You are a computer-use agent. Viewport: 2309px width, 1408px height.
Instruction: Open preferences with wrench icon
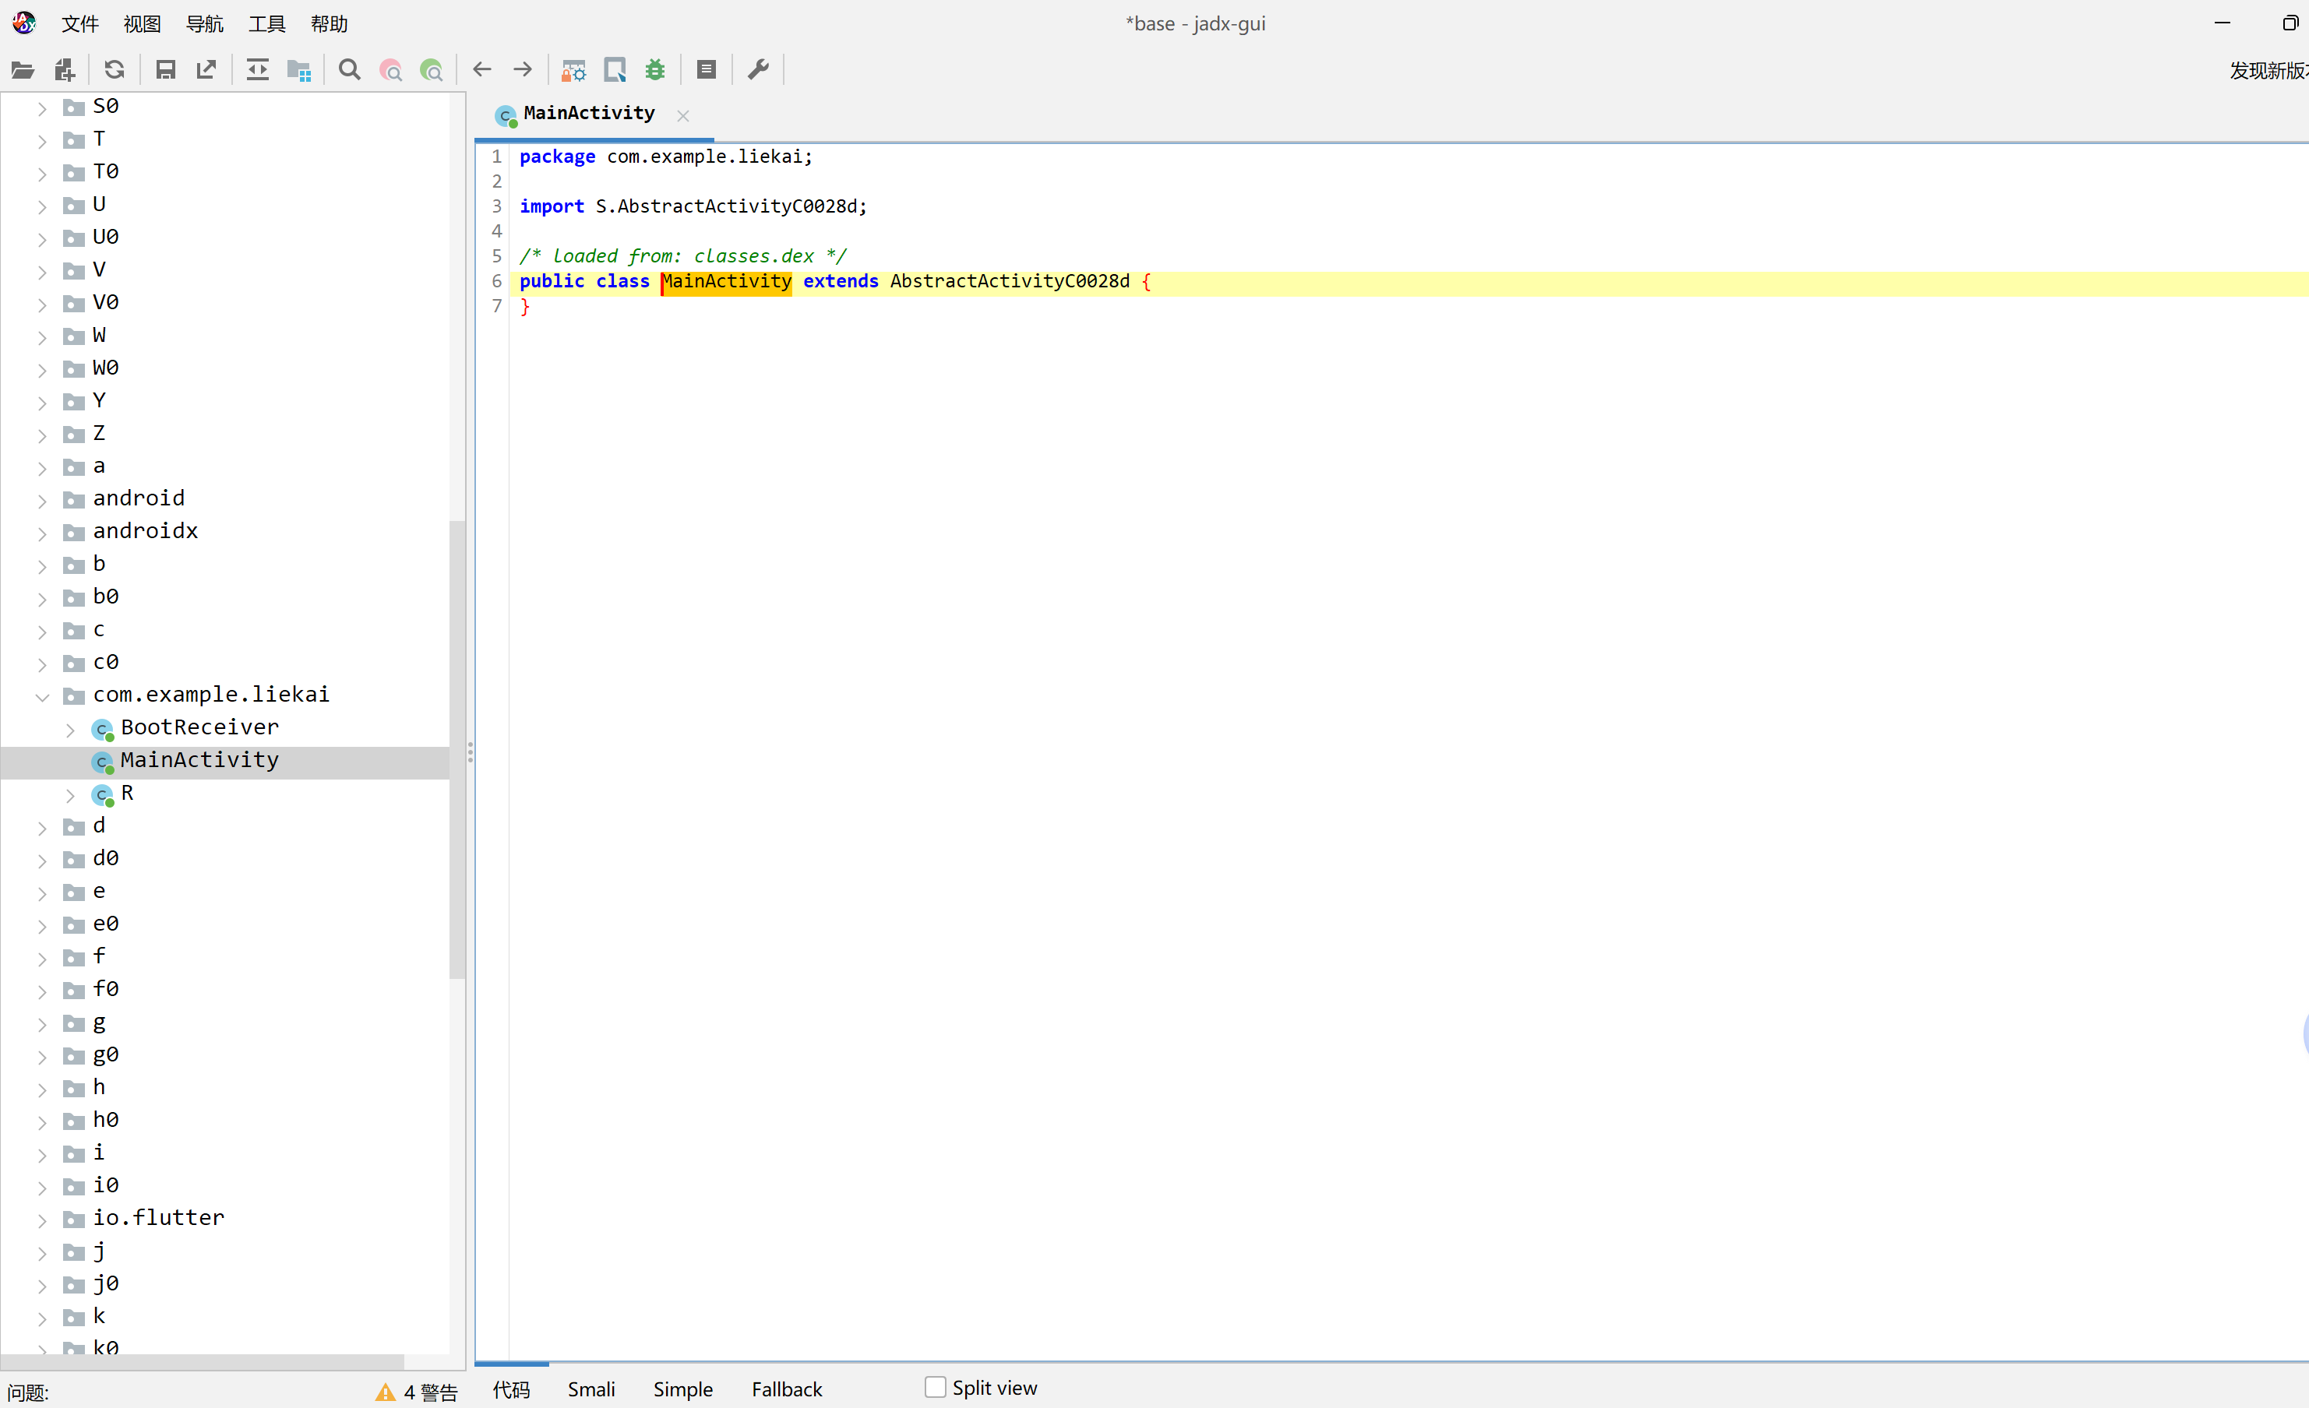758,69
